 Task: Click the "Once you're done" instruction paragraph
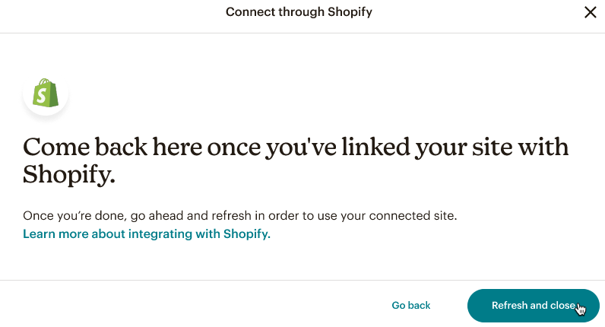click(x=240, y=215)
